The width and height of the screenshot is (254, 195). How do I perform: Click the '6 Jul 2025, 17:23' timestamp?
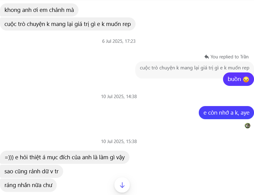click(x=118, y=41)
